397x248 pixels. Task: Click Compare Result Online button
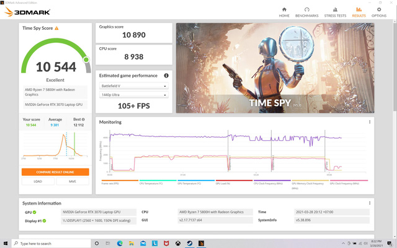coord(55,172)
